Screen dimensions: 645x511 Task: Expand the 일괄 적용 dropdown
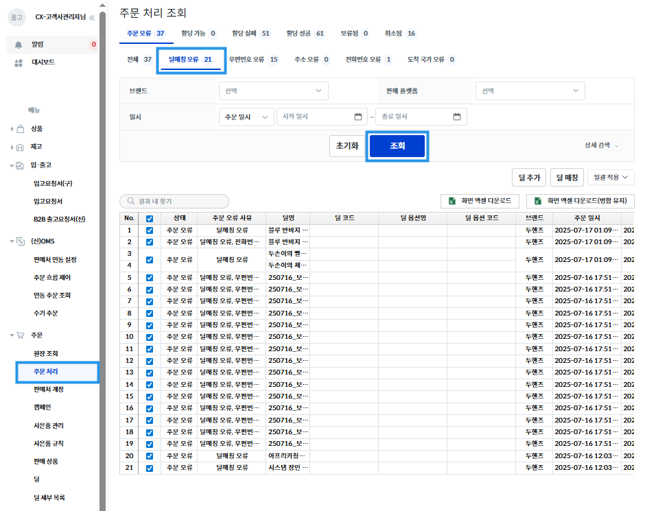[x=611, y=178]
